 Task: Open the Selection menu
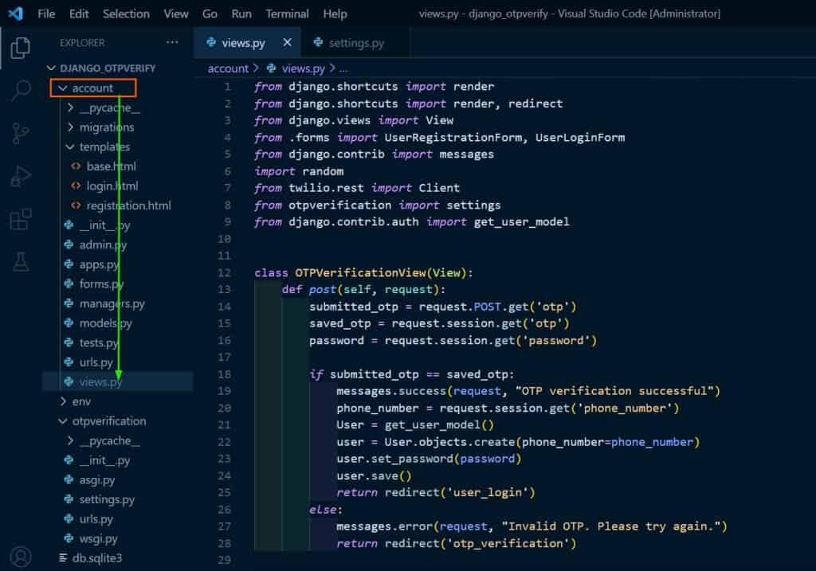click(x=126, y=14)
